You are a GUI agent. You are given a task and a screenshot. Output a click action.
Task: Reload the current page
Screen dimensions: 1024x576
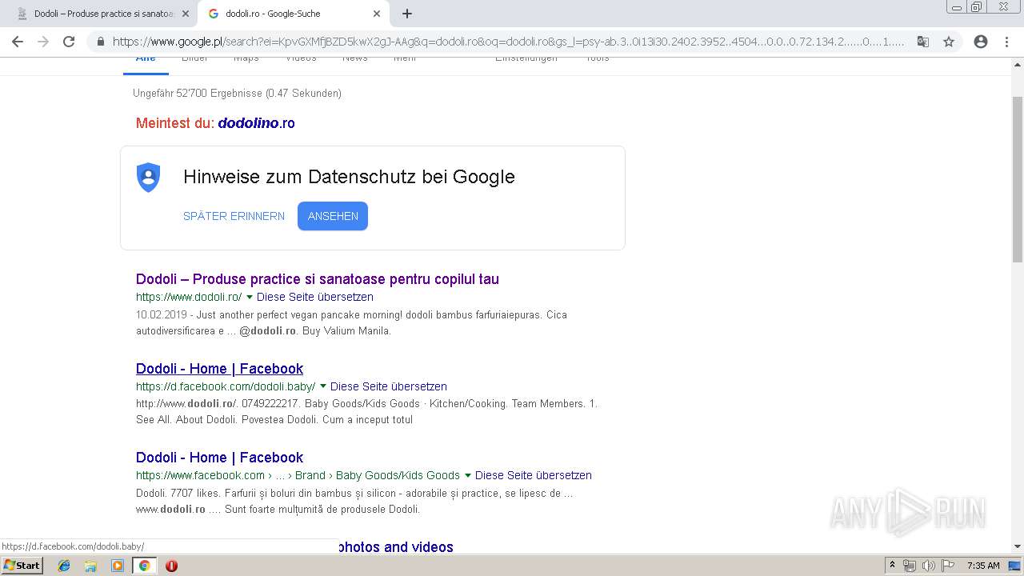pyautogui.click(x=69, y=42)
